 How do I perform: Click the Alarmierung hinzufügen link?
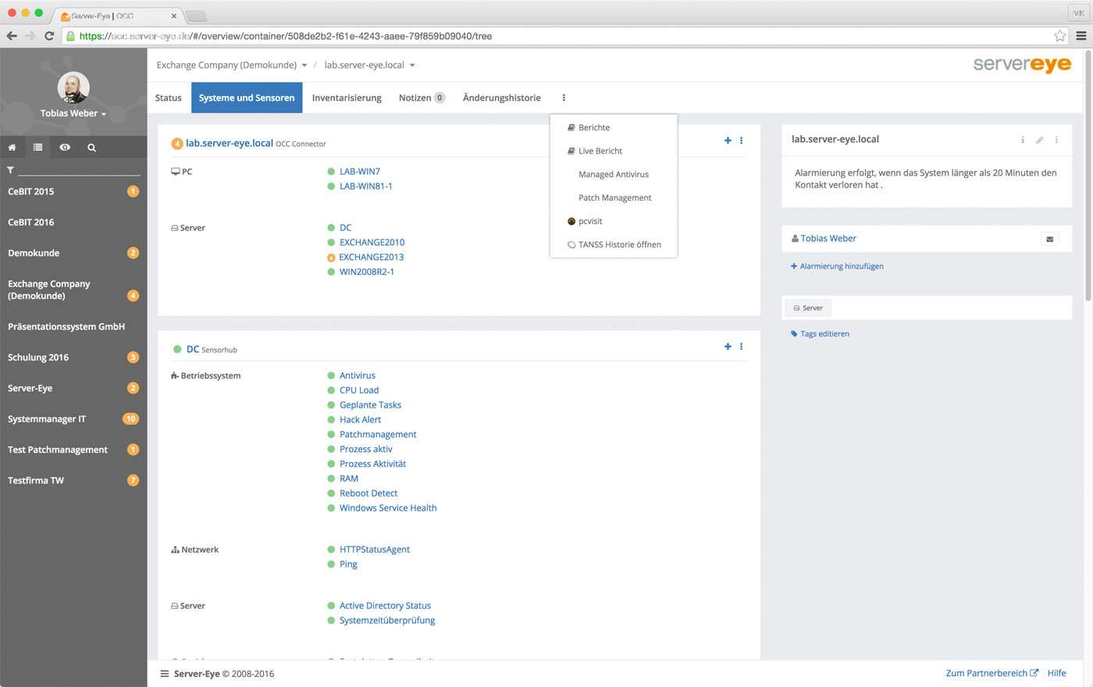pyautogui.click(x=841, y=267)
